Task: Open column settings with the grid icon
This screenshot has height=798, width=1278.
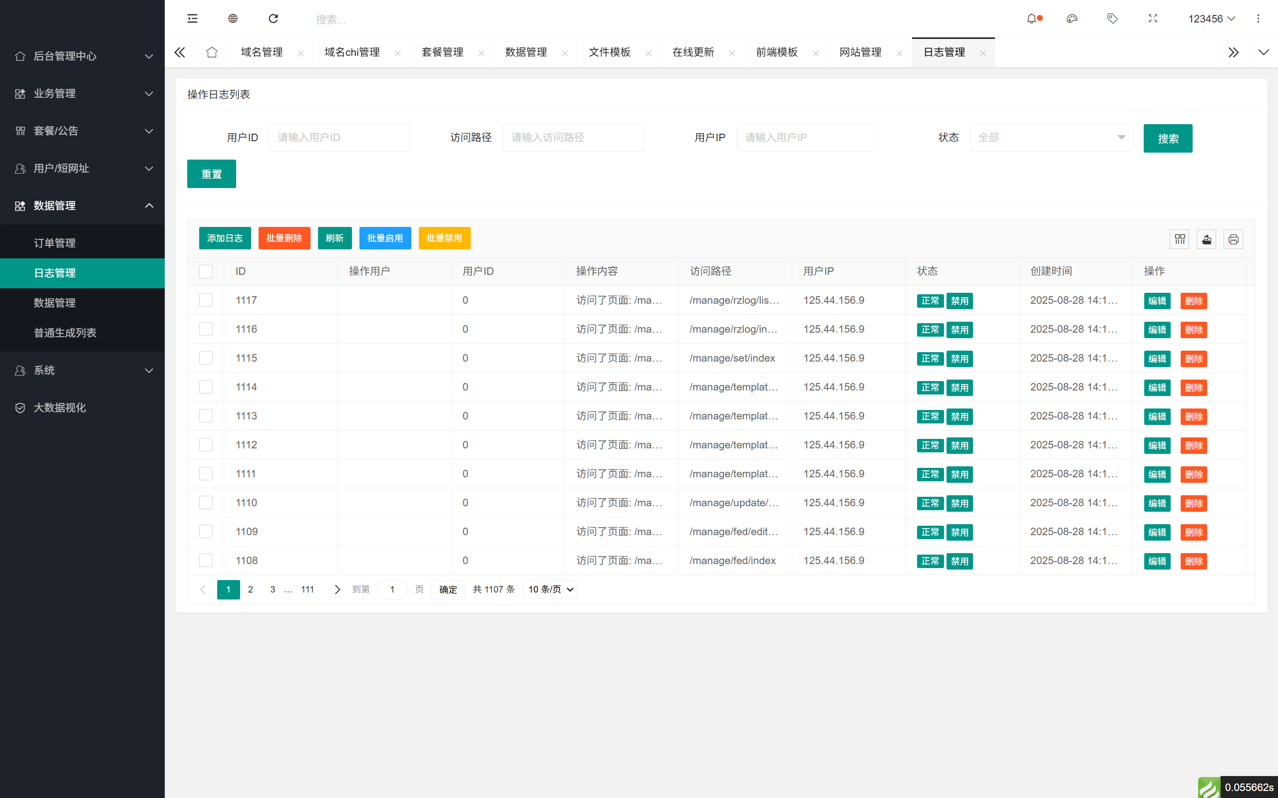Action: [x=1180, y=238]
